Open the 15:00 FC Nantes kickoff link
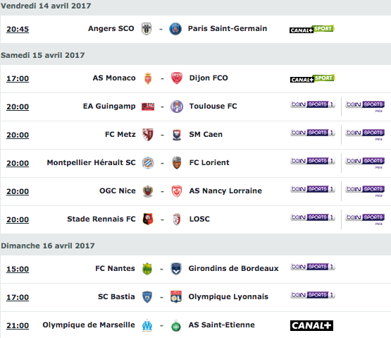391x338 pixels. (x=18, y=270)
